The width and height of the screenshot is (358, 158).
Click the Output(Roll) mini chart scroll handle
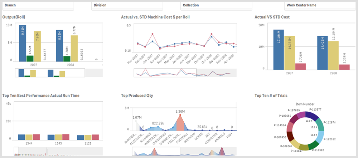pos(50,73)
